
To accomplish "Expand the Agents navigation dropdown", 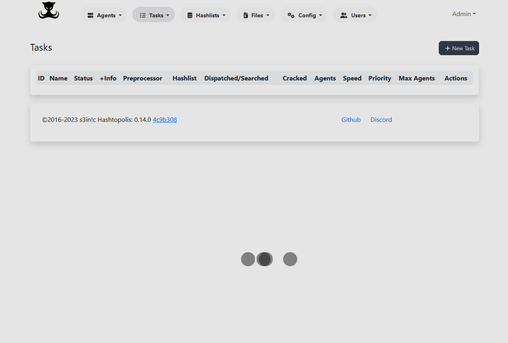I will point(104,15).
